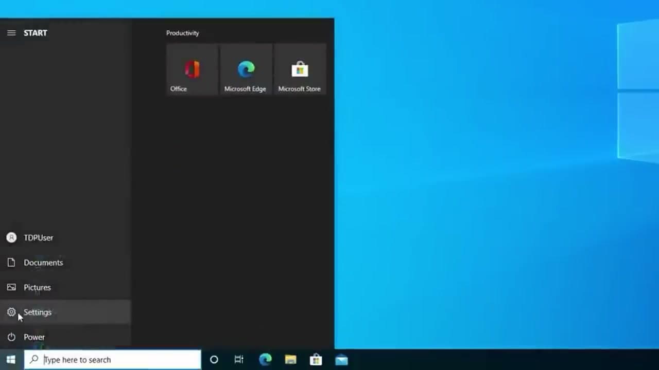Click the Productivity group heading
659x370 pixels.
tap(182, 33)
